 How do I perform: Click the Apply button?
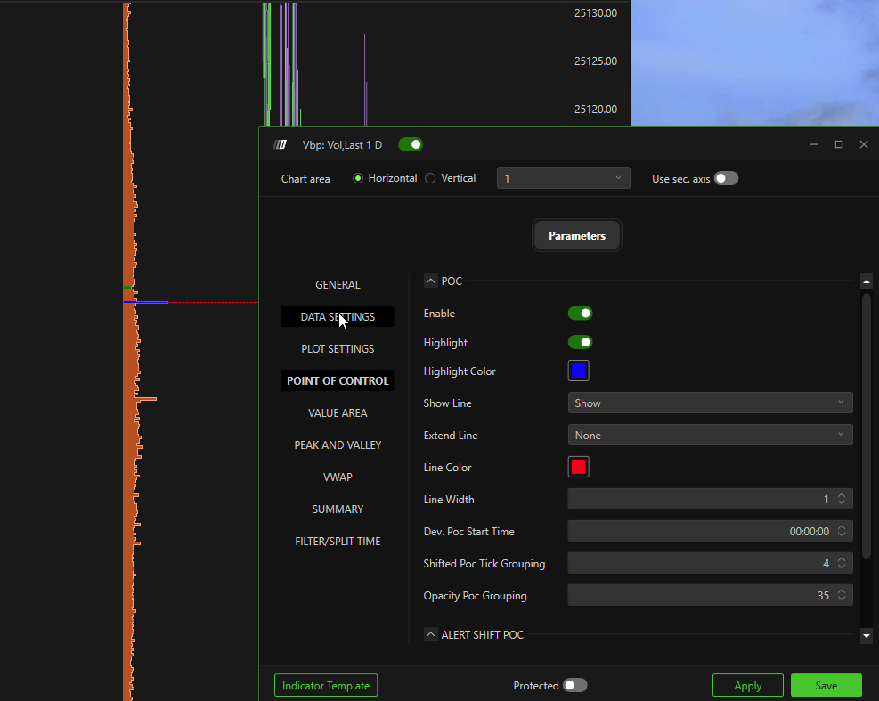point(748,685)
